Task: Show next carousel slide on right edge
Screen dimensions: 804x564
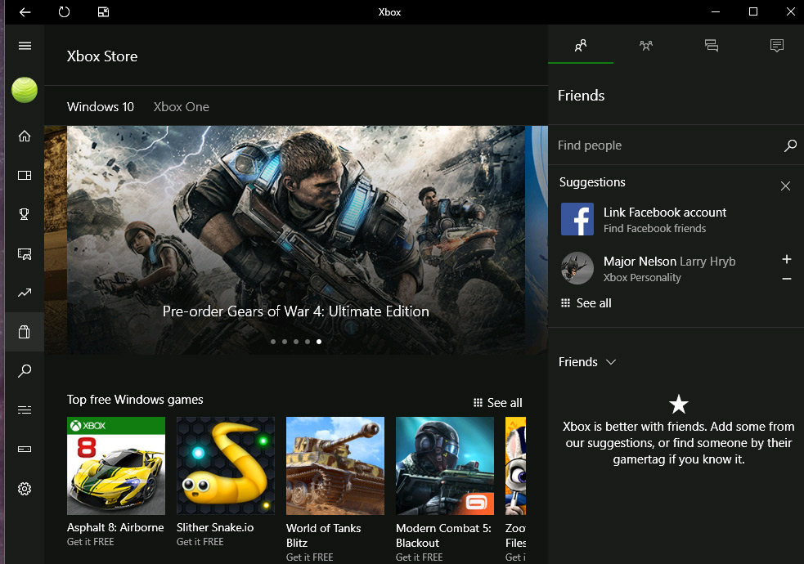Action: [537, 240]
